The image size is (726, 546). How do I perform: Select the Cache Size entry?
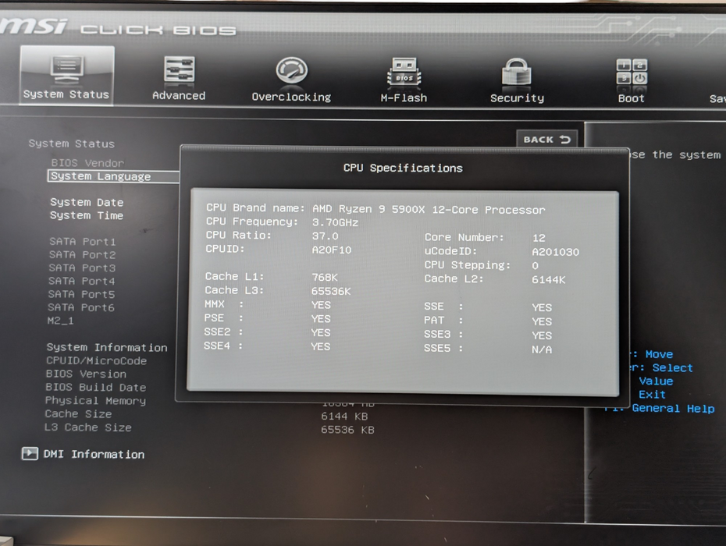point(78,414)
